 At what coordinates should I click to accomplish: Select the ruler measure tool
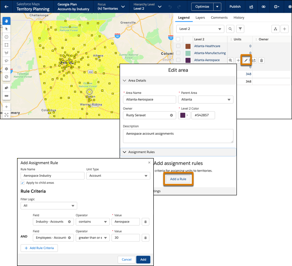tap(7, 96)
